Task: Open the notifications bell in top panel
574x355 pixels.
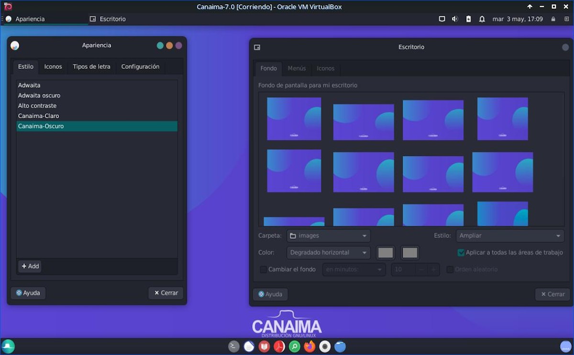Action: [x=482, y=19]
